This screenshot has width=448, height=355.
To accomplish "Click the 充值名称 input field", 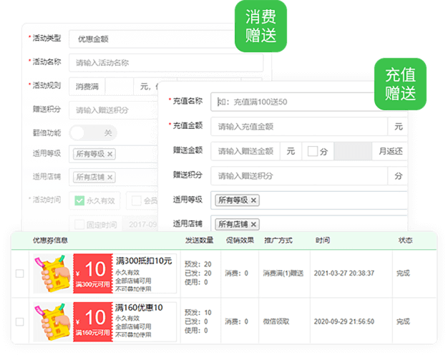I will [293, 102].
